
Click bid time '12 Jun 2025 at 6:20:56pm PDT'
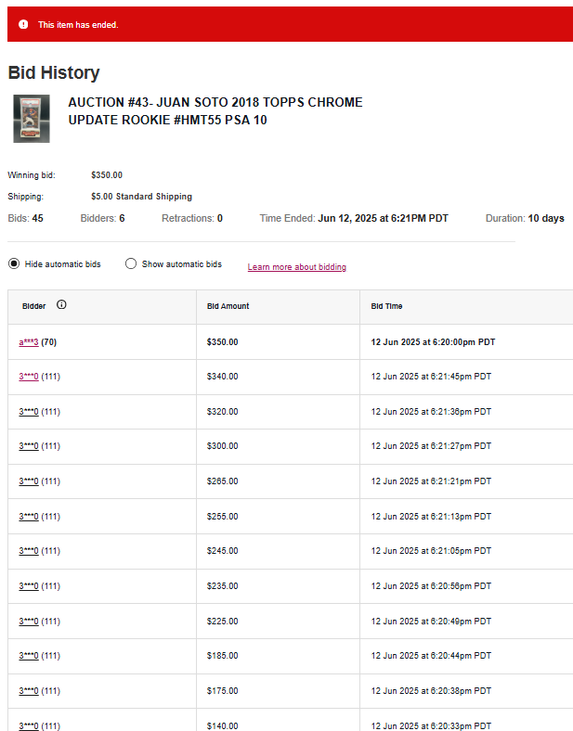point(431,586)
